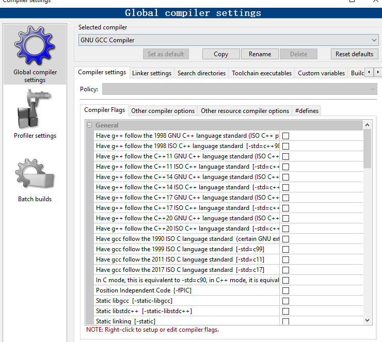Enable 1990 ISO C standard checkbox
Image resolution: width=382 pixels, height=342 pixels.
(285, 239)
